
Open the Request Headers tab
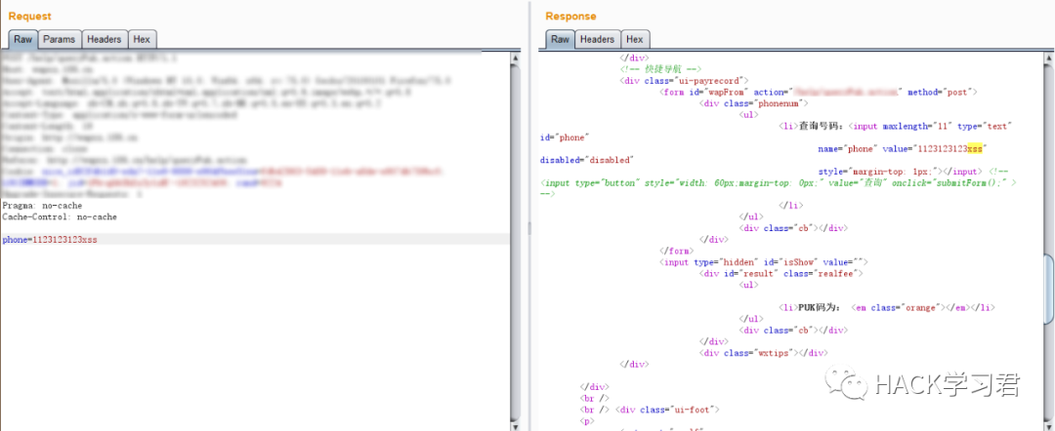(105, 40)
